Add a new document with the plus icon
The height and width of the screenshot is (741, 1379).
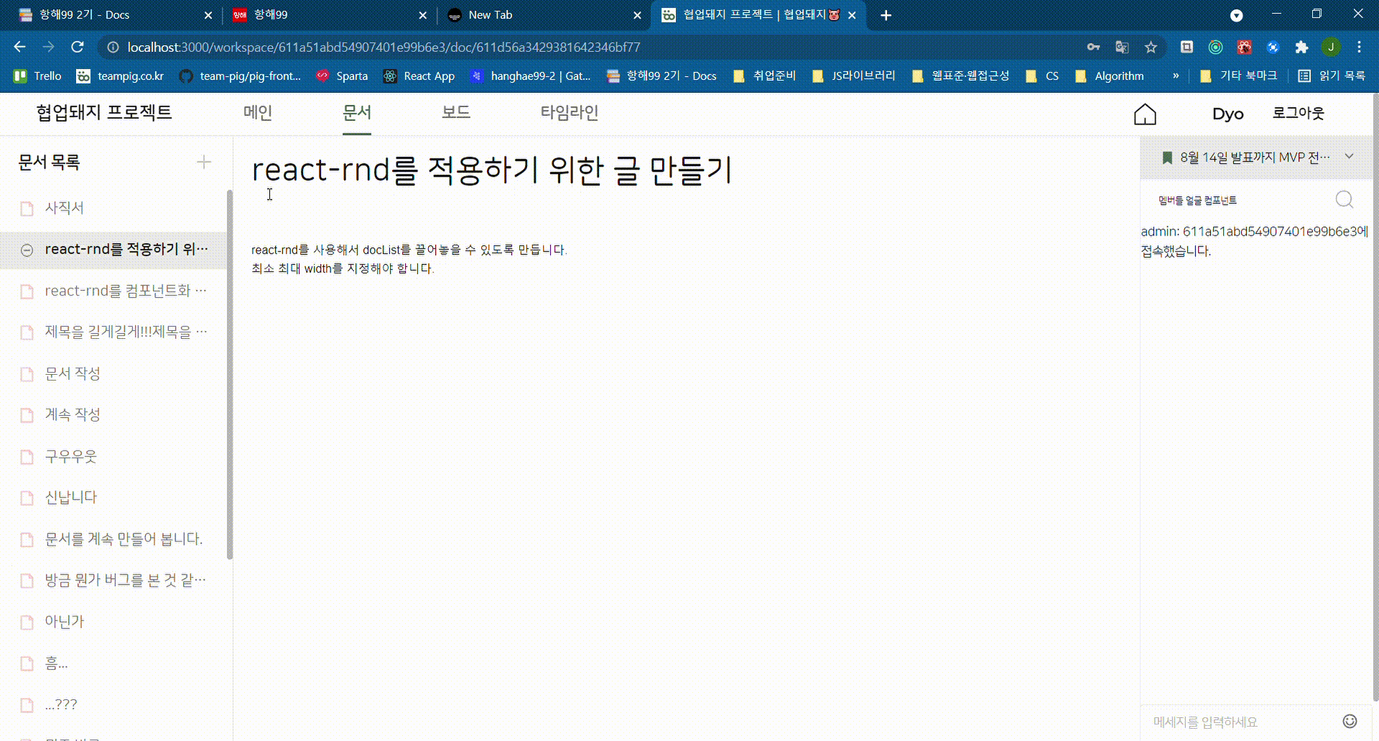204,162
